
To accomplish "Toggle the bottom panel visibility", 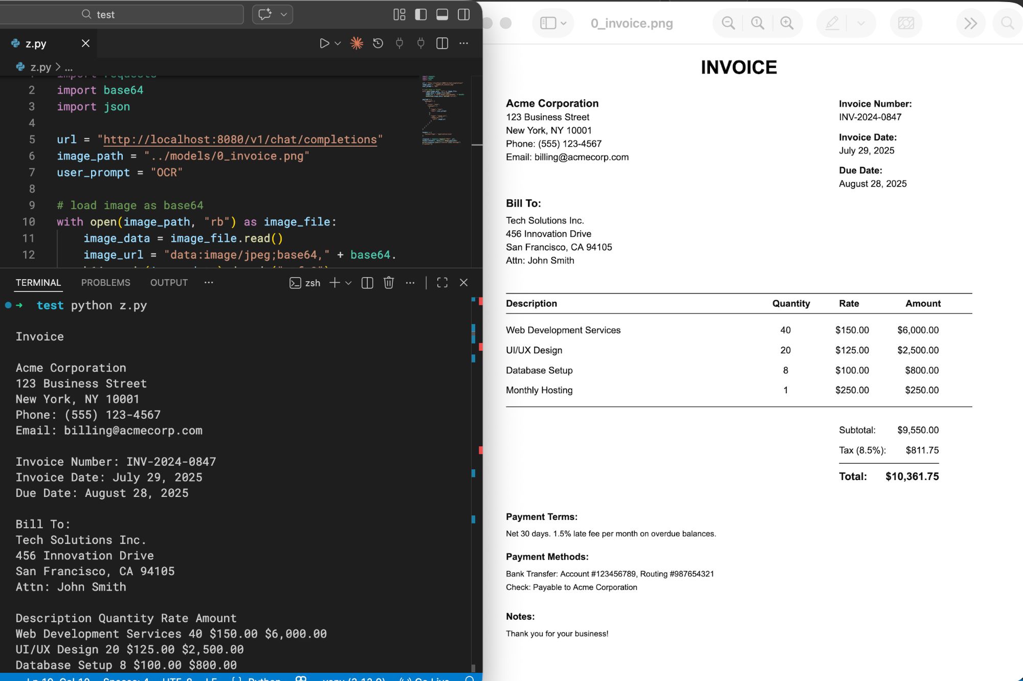I will pos(441,14).
